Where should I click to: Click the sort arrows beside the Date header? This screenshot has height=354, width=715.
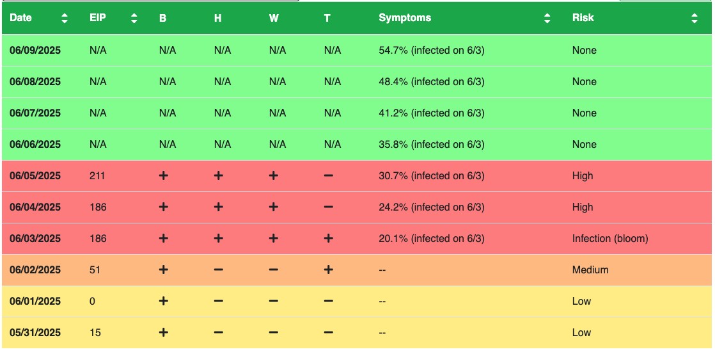point(65,19)
